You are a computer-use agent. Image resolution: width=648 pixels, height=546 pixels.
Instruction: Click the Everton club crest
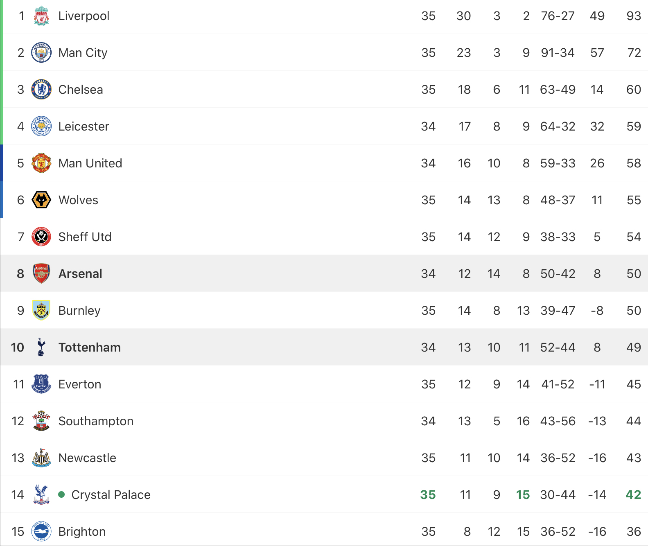(41, 384)
